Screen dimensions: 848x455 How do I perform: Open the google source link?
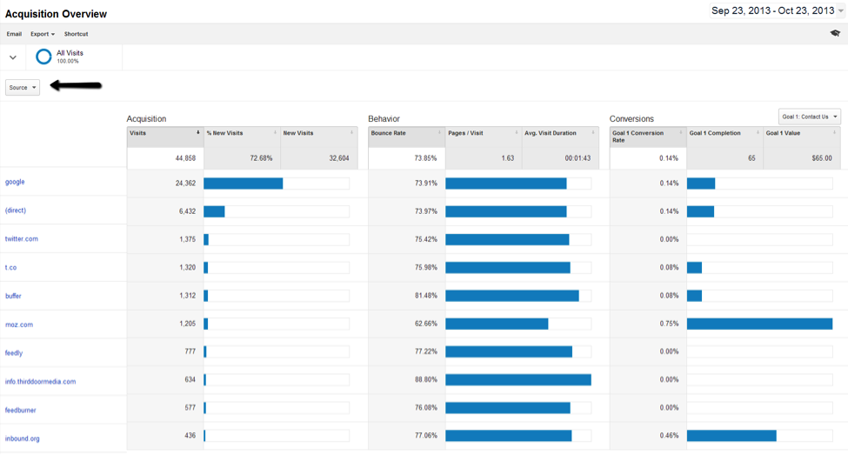tap(15, 182)
